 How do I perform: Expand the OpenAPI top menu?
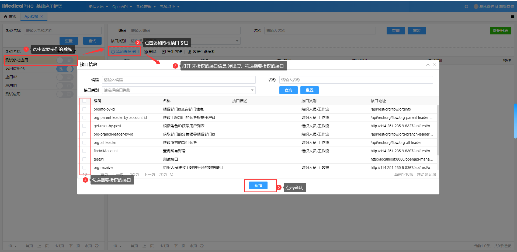[122, 7]
